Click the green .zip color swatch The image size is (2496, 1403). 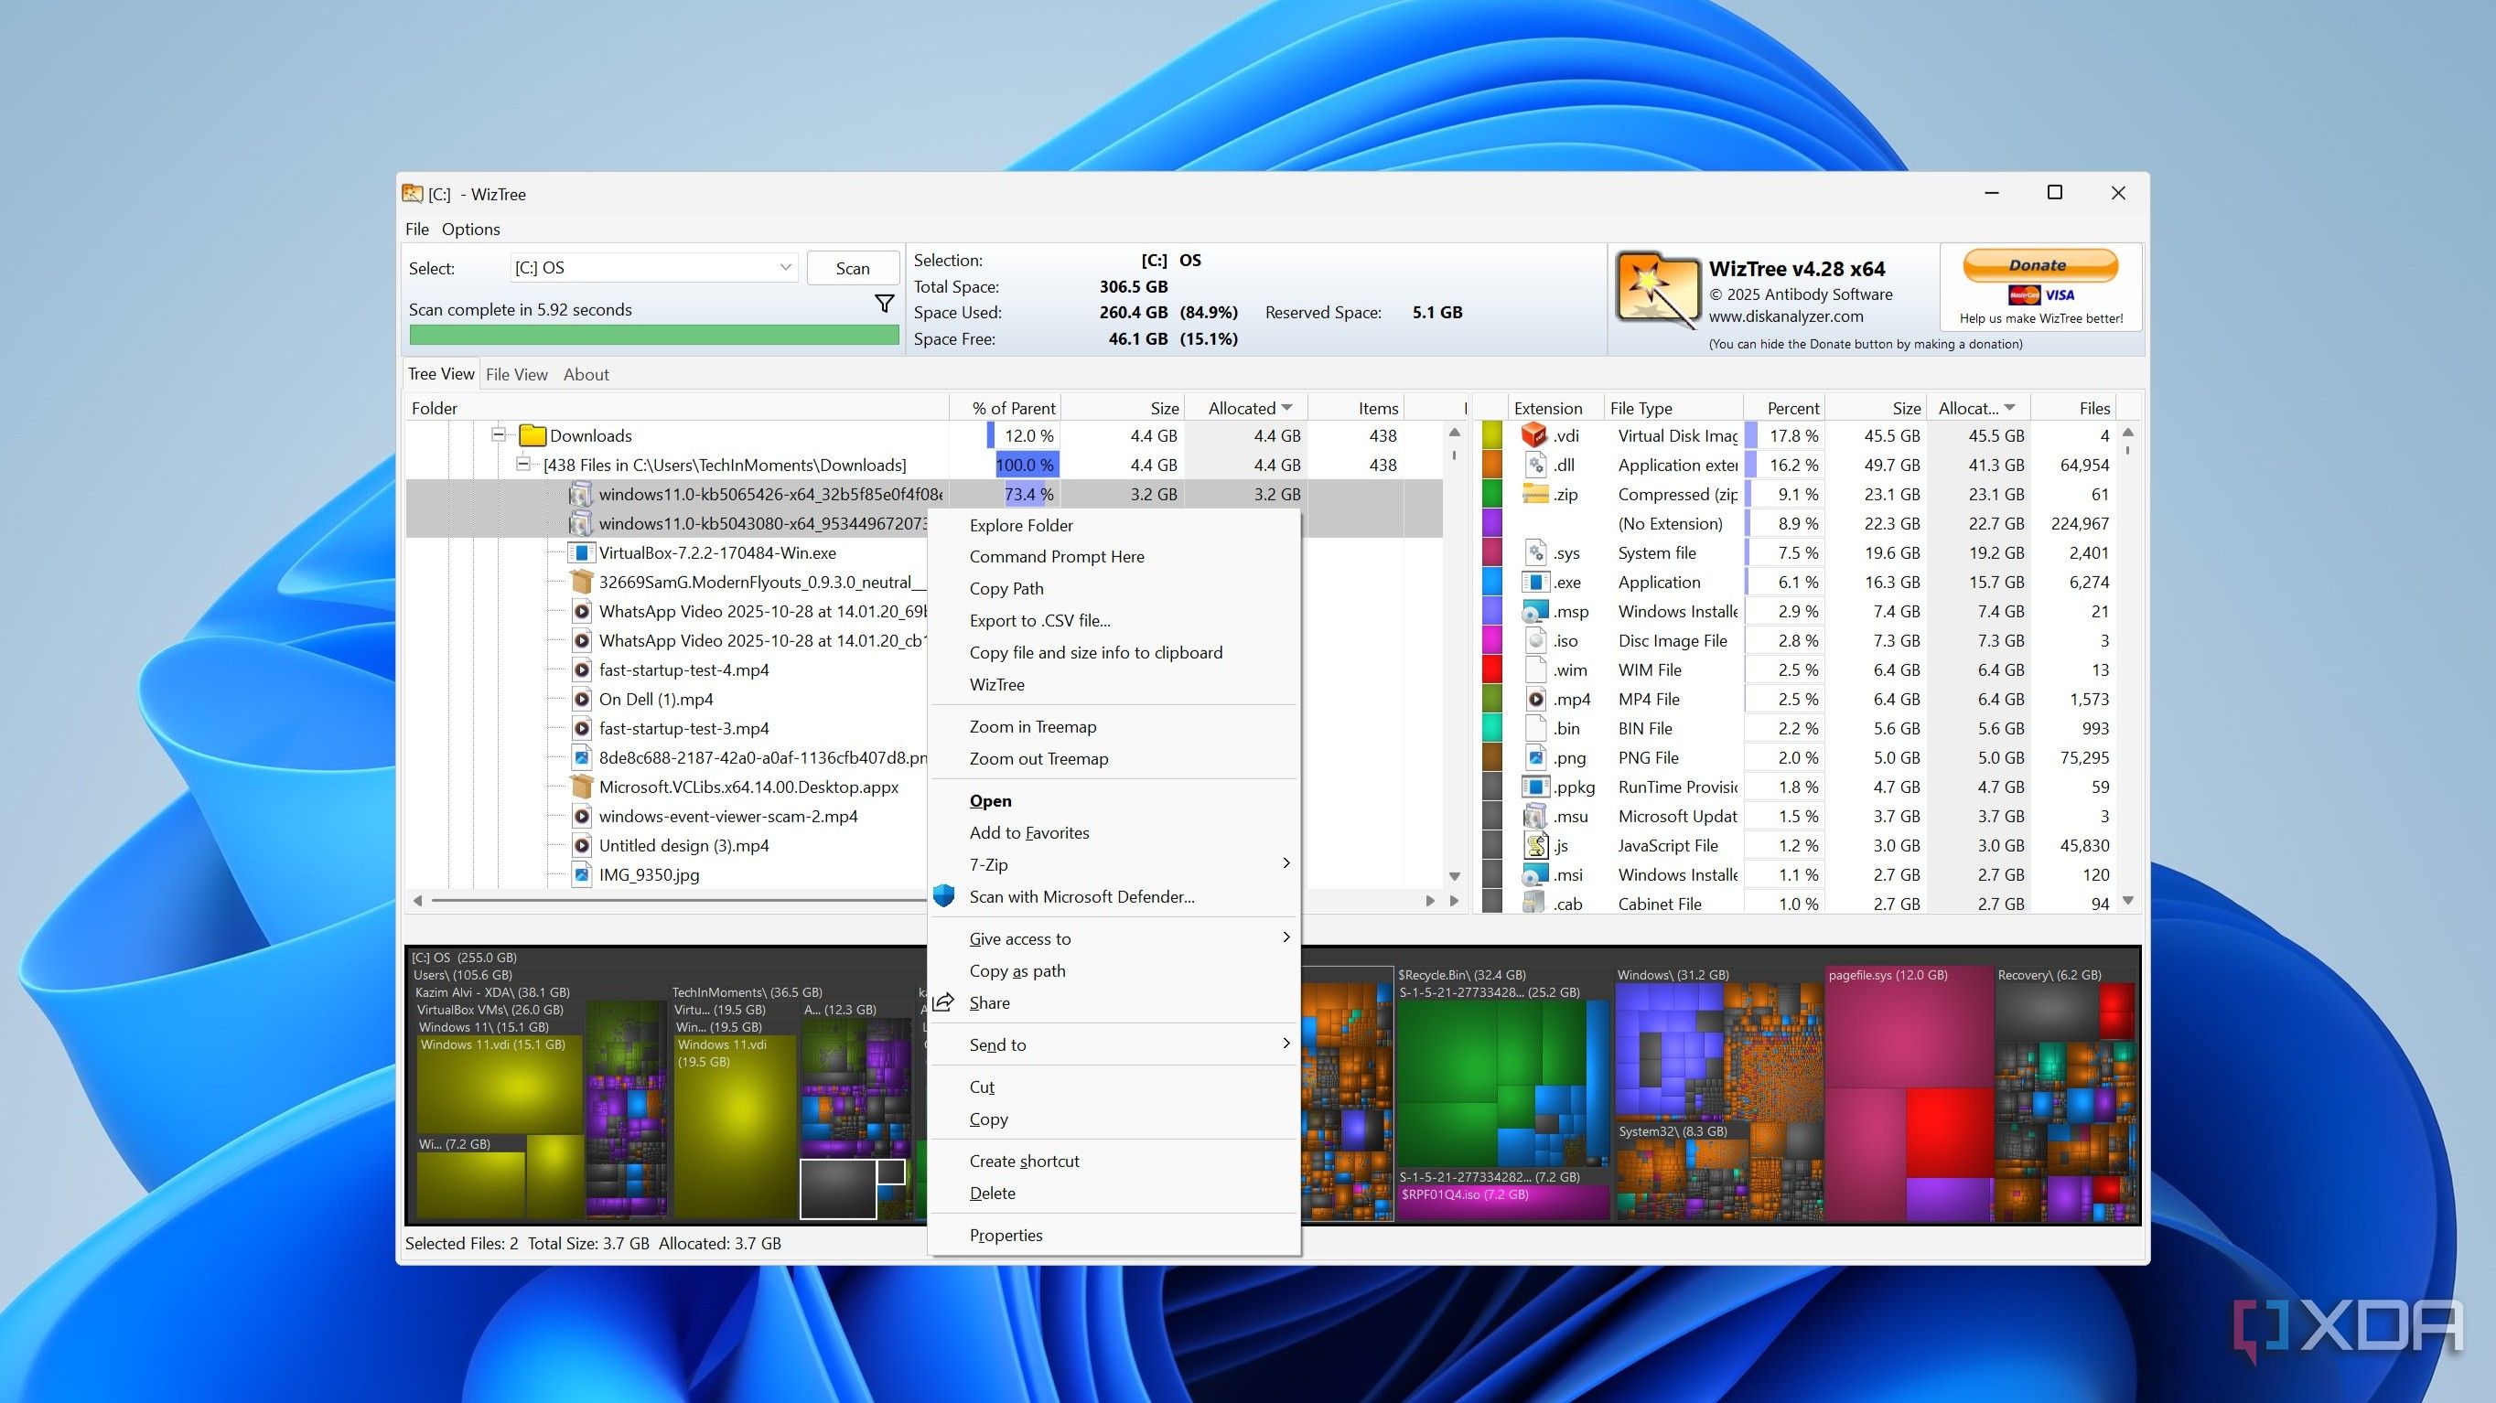pos(1492,494)
